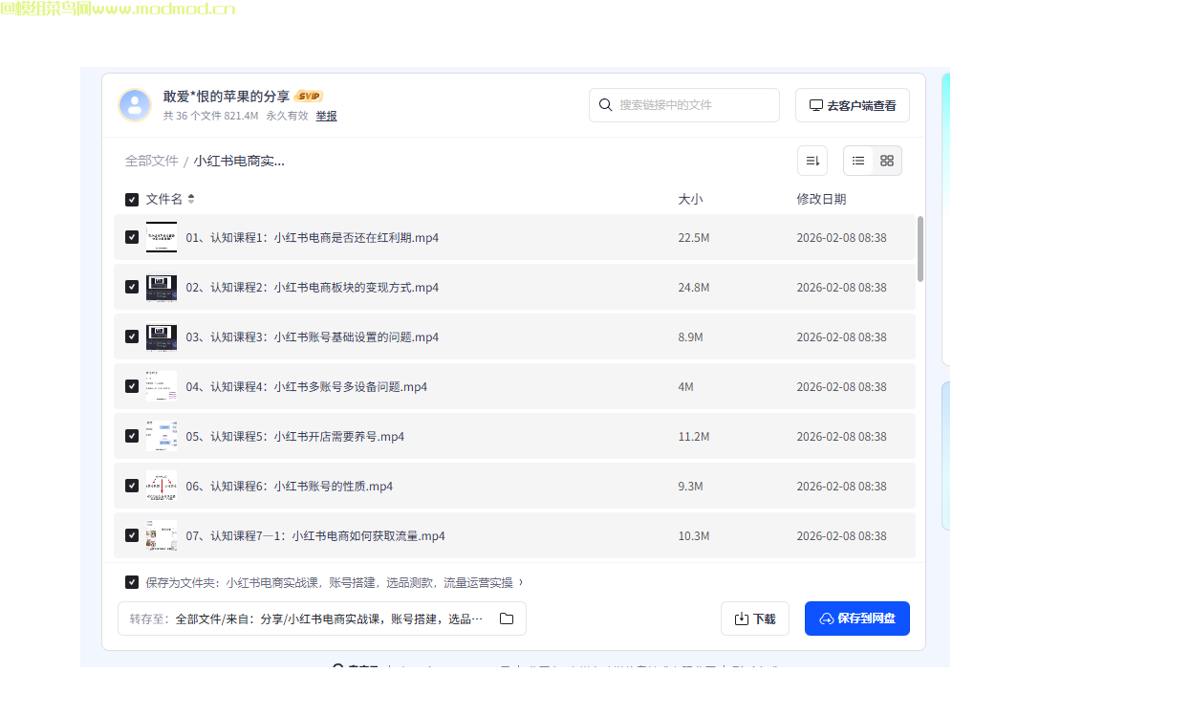Screen dimensions: 1191x716
Task: Click the folder icon in save path
Action: (507, 618)
